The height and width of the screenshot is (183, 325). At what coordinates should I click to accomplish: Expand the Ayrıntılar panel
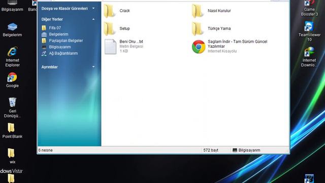tap(93, 67)
